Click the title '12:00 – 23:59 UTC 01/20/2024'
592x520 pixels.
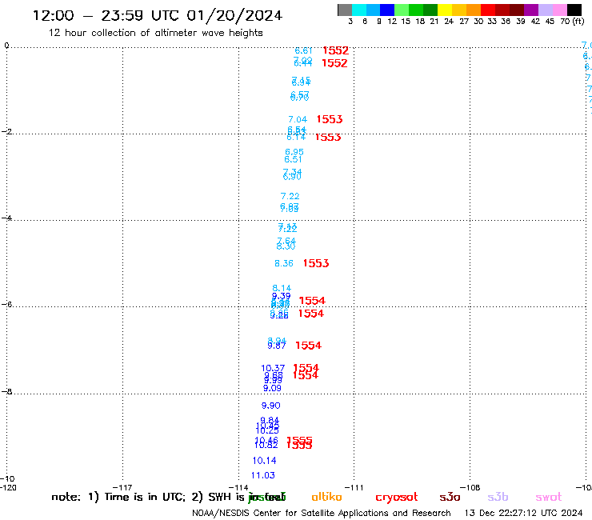[x=158, y=16]
